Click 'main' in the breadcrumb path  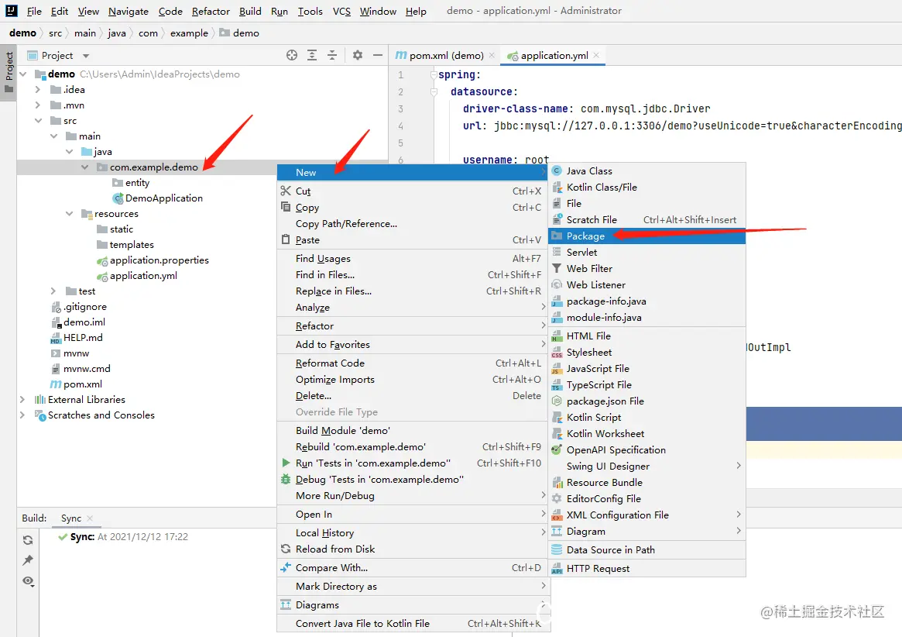pos(85,33)
